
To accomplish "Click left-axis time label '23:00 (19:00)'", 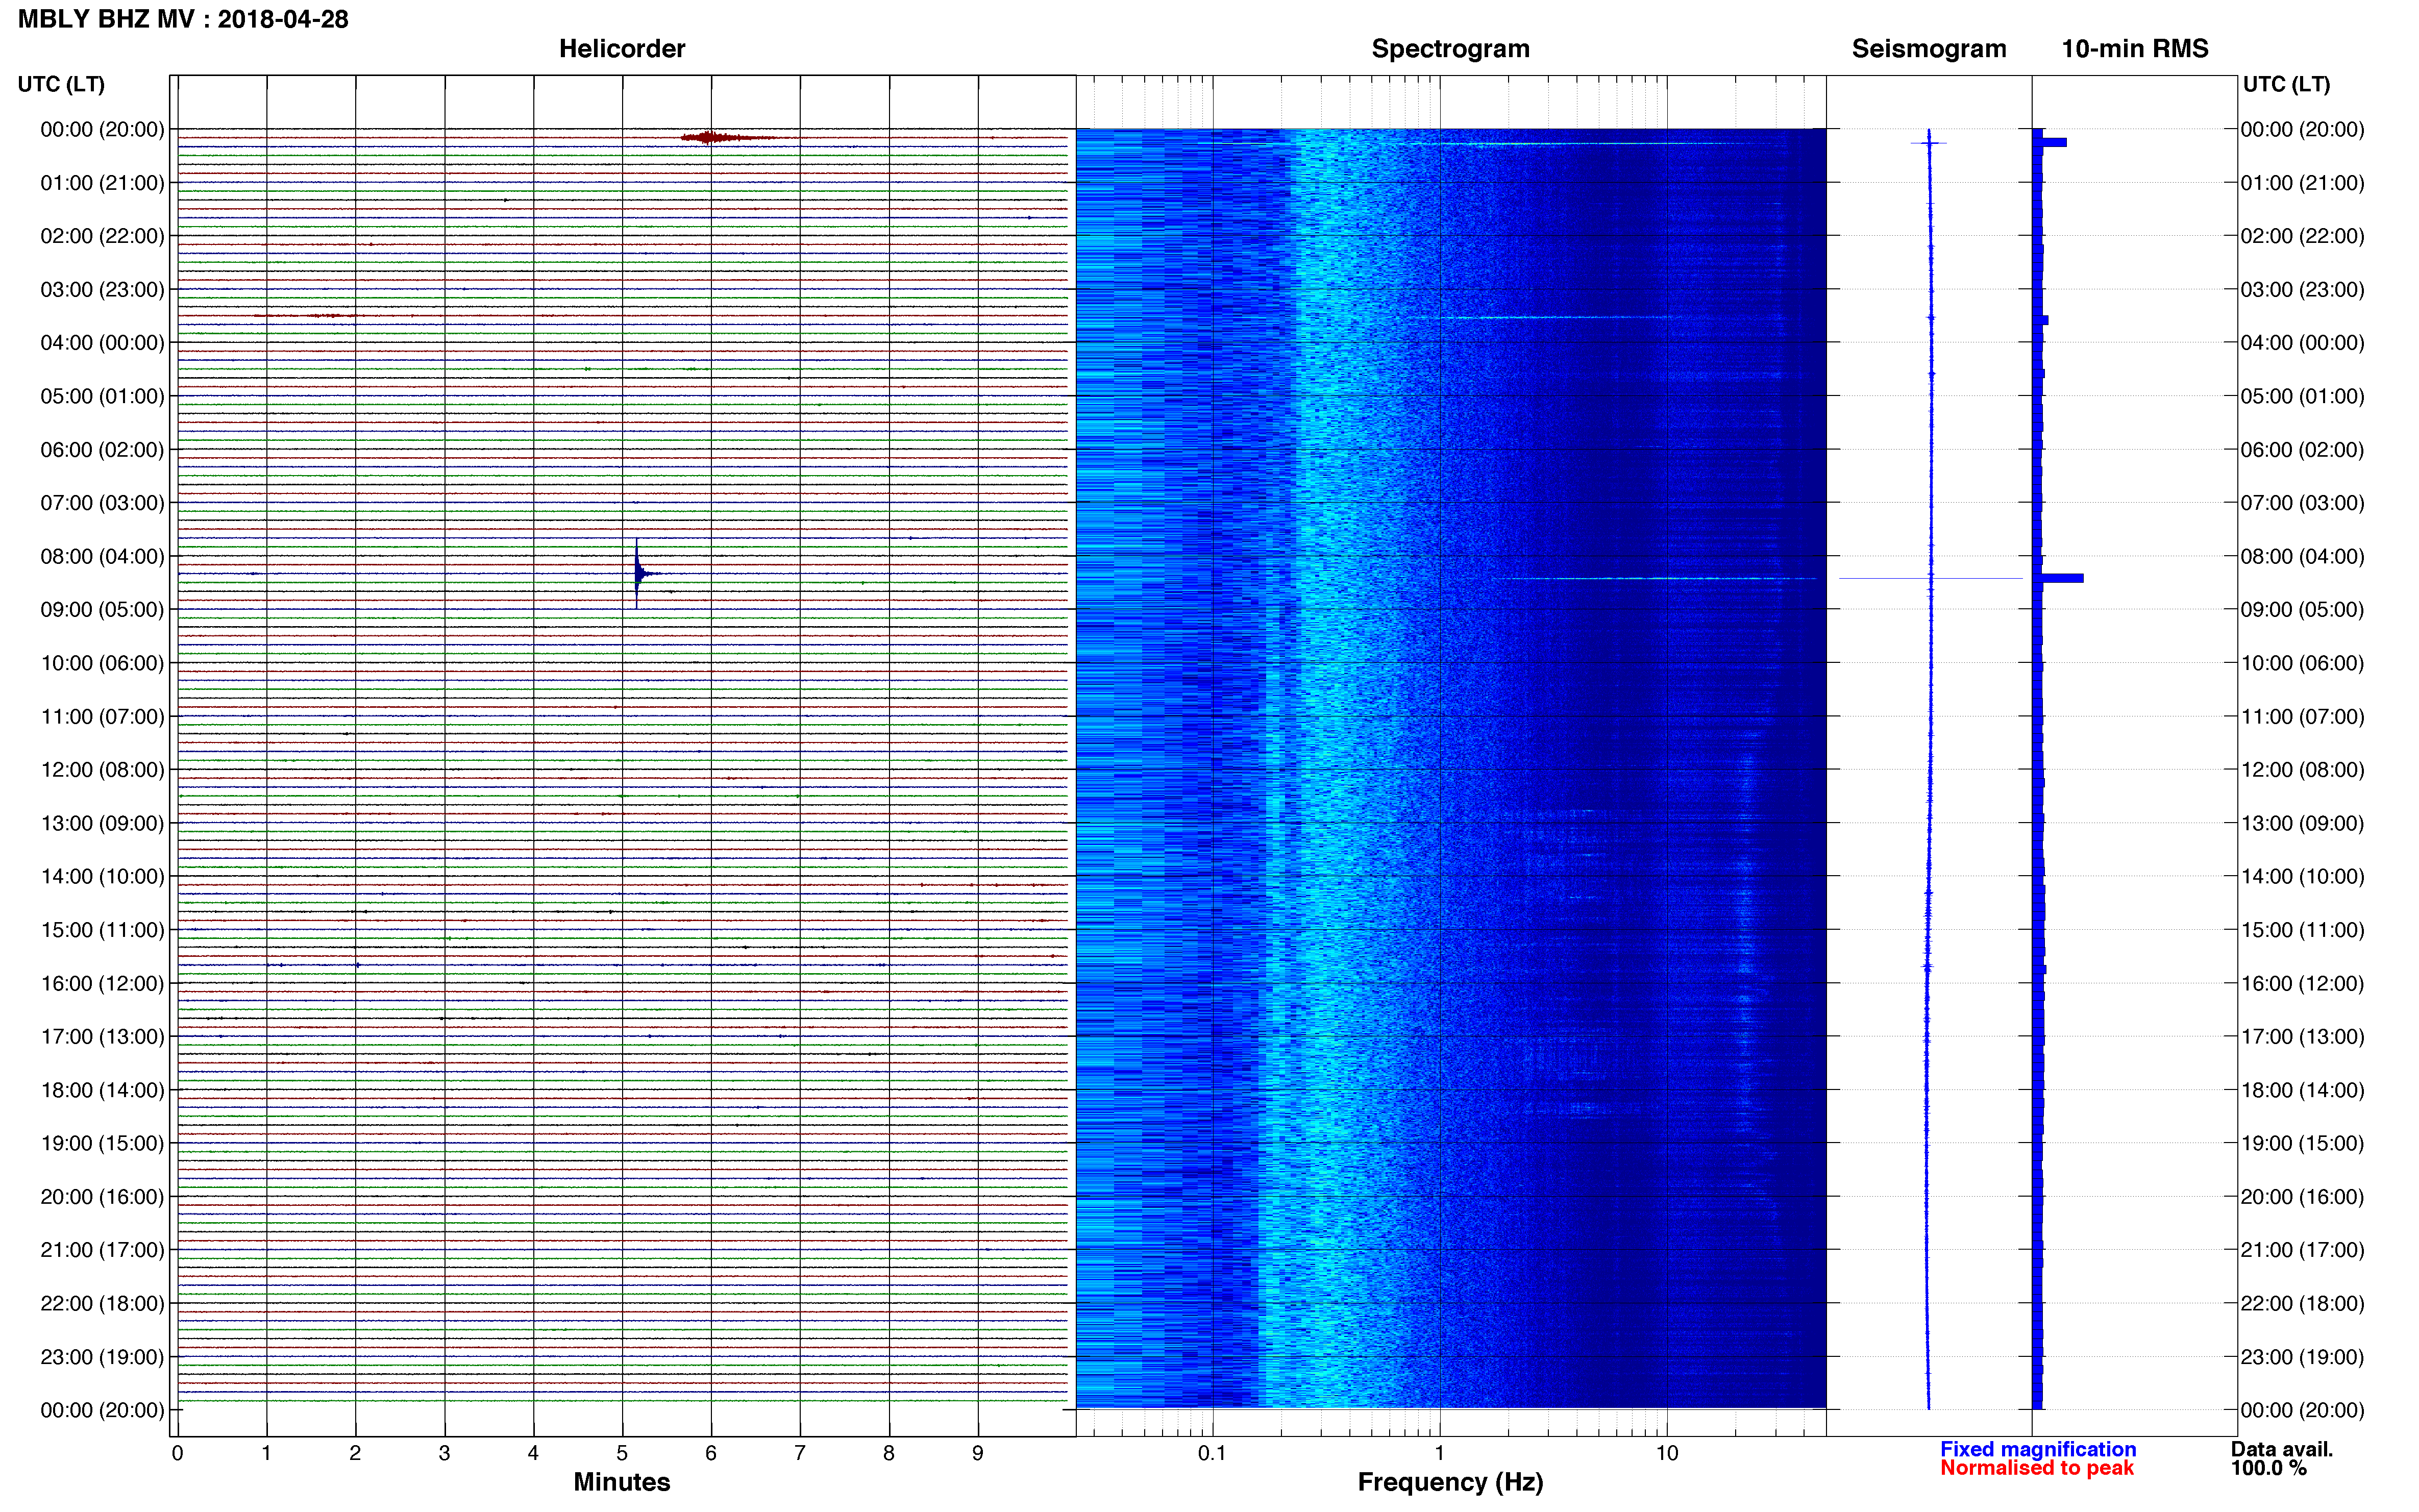I will pos(102,1357).
